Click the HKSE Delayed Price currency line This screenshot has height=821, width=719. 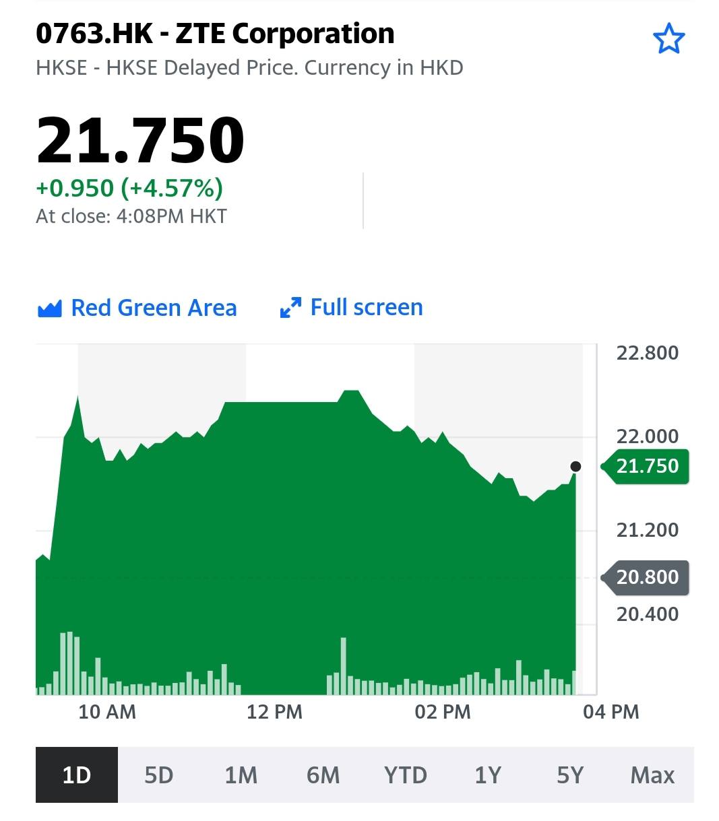tap(249, 68)
